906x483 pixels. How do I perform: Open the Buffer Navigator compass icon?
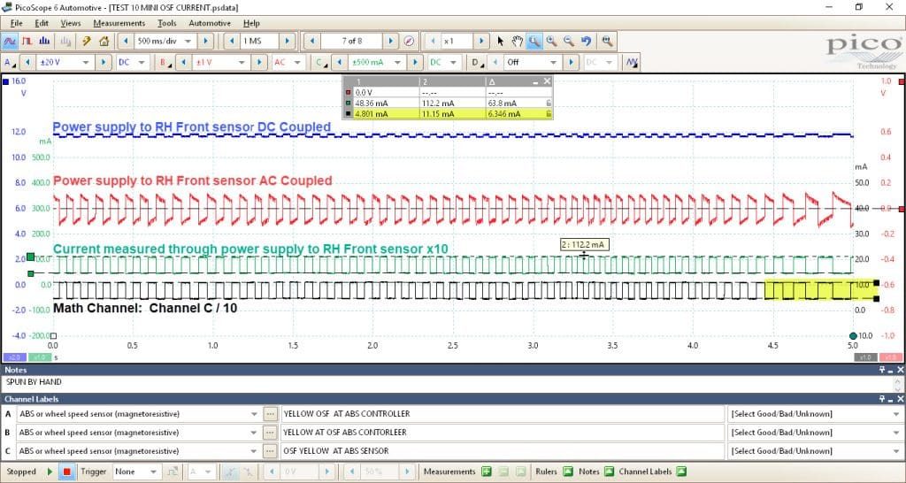409,41
